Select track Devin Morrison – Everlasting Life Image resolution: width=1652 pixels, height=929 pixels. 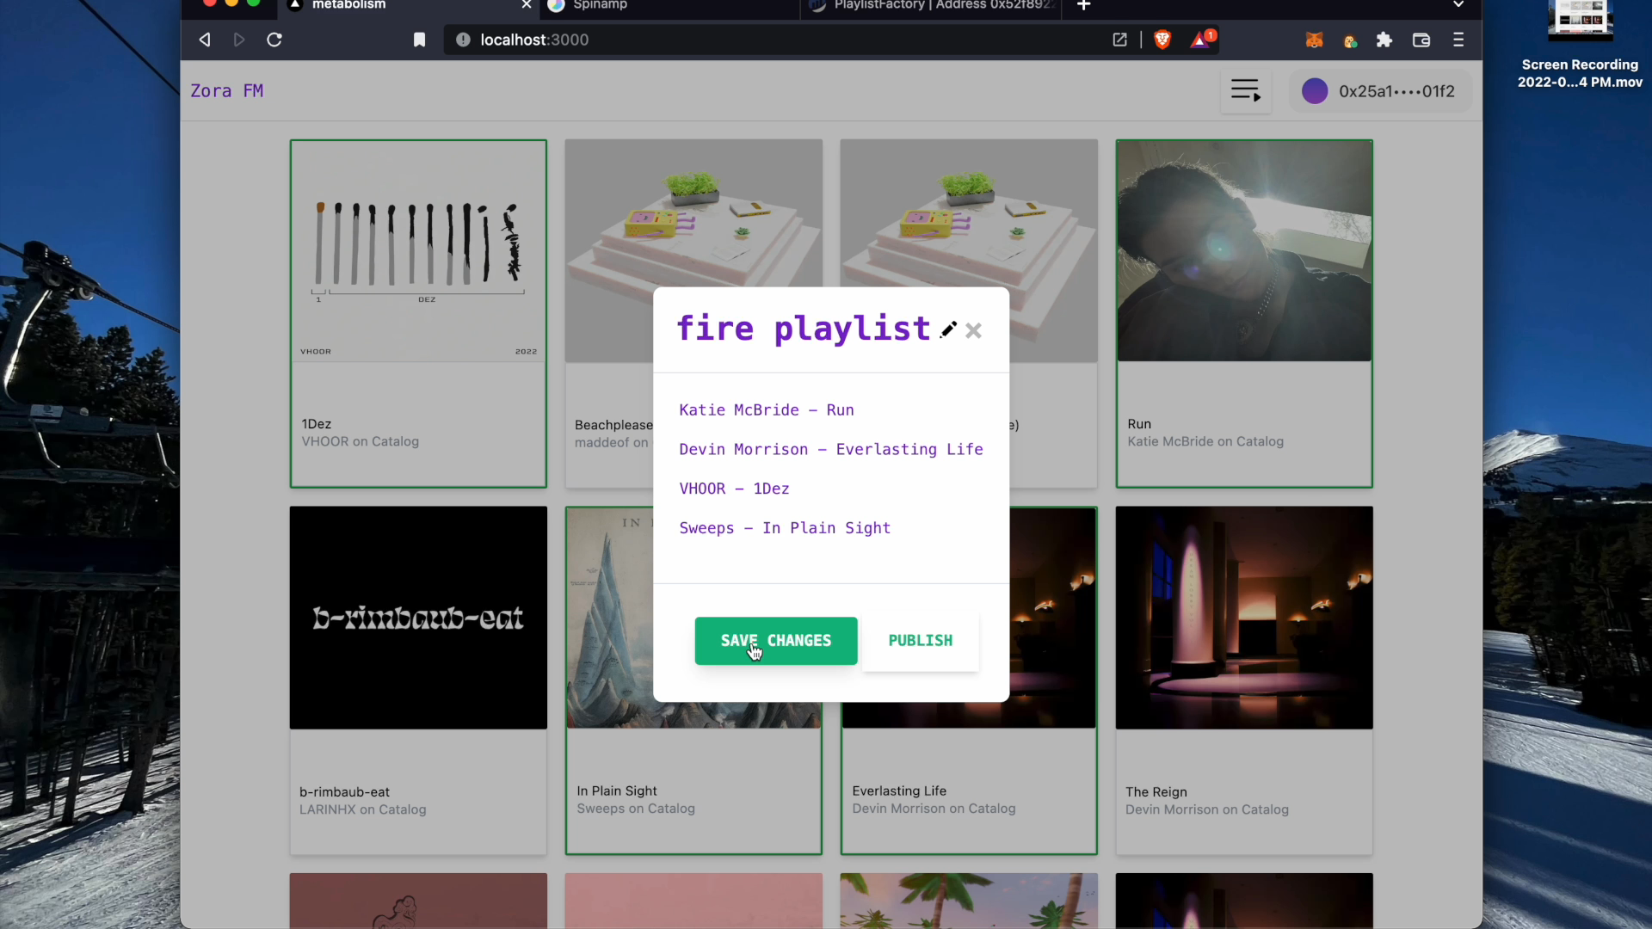coord(831,450)
